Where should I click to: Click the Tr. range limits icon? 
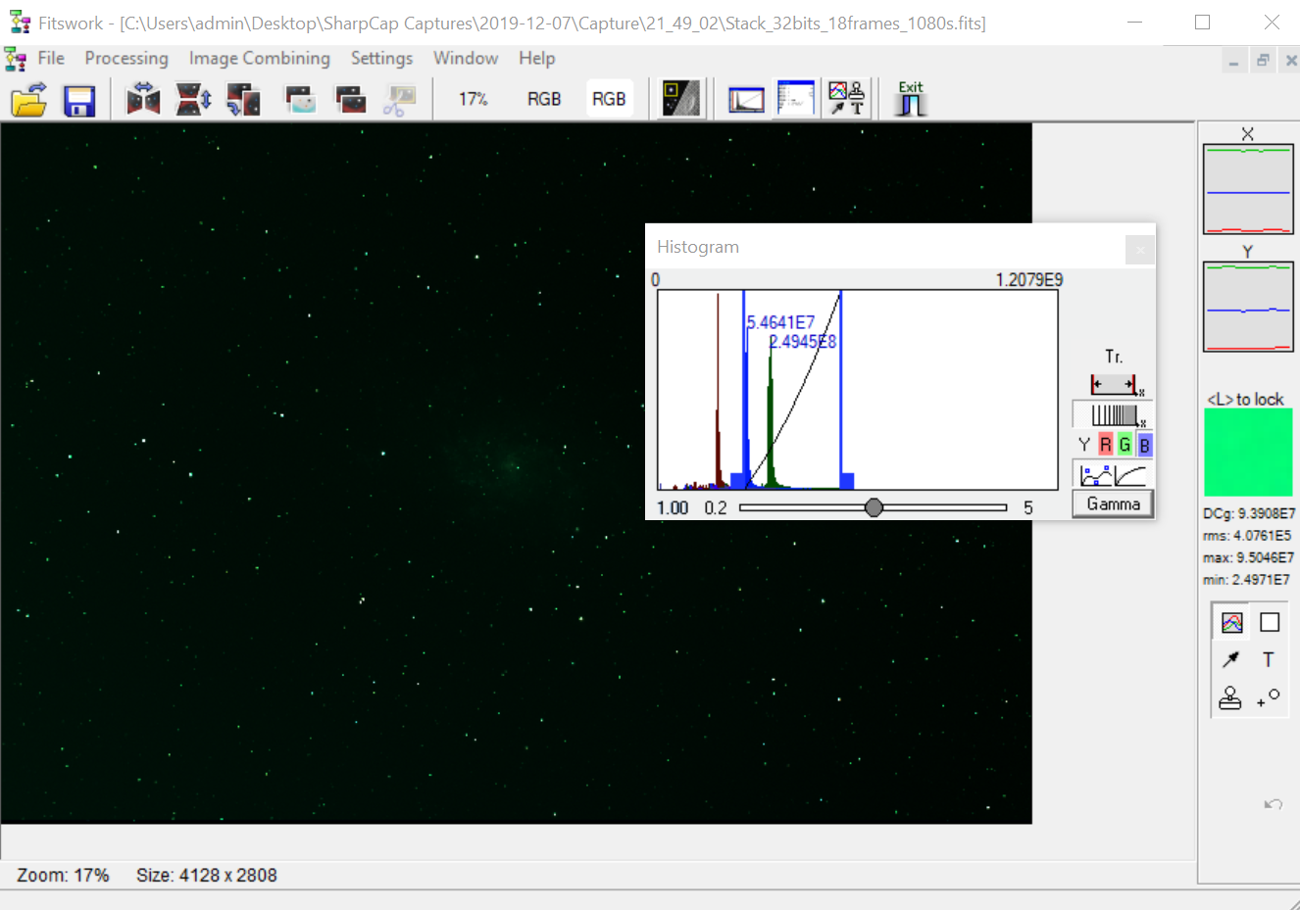pos(1116,385)
